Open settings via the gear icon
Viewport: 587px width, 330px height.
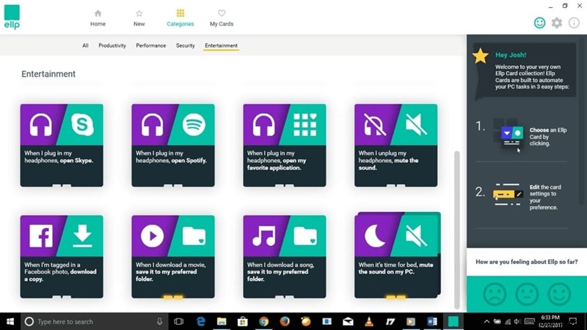tap(557, 23)
